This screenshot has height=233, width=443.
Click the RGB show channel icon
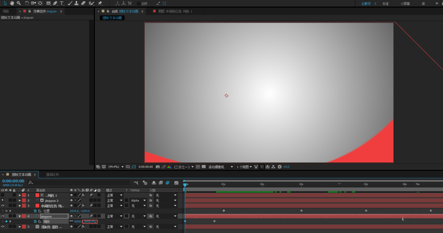tap(169, 167)
